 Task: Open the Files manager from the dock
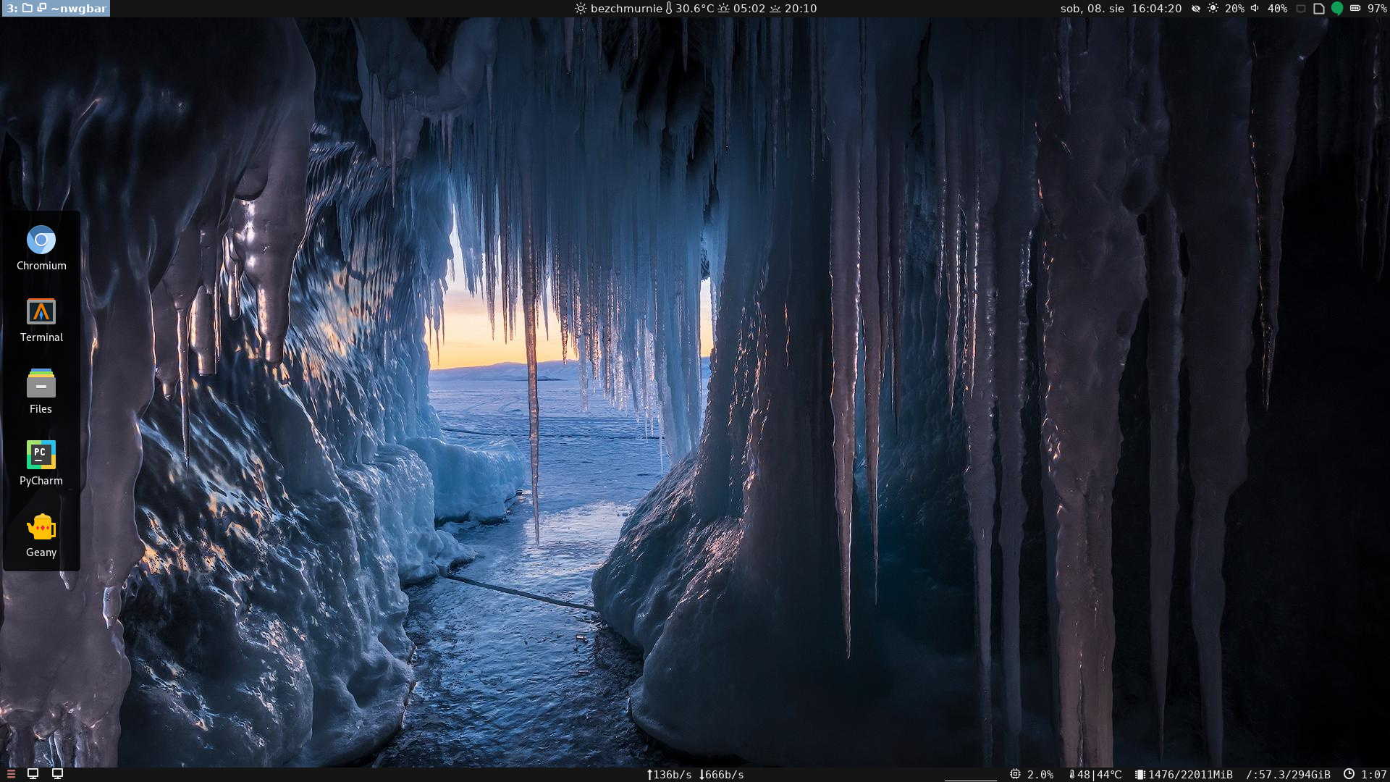41,384
